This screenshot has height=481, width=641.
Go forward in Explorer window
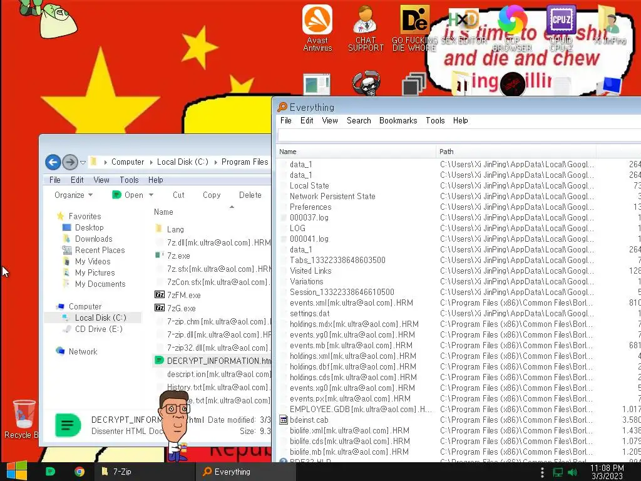(x=70, y=162)
